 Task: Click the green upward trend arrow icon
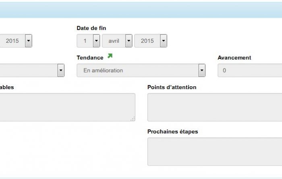[x=110, y=56]
